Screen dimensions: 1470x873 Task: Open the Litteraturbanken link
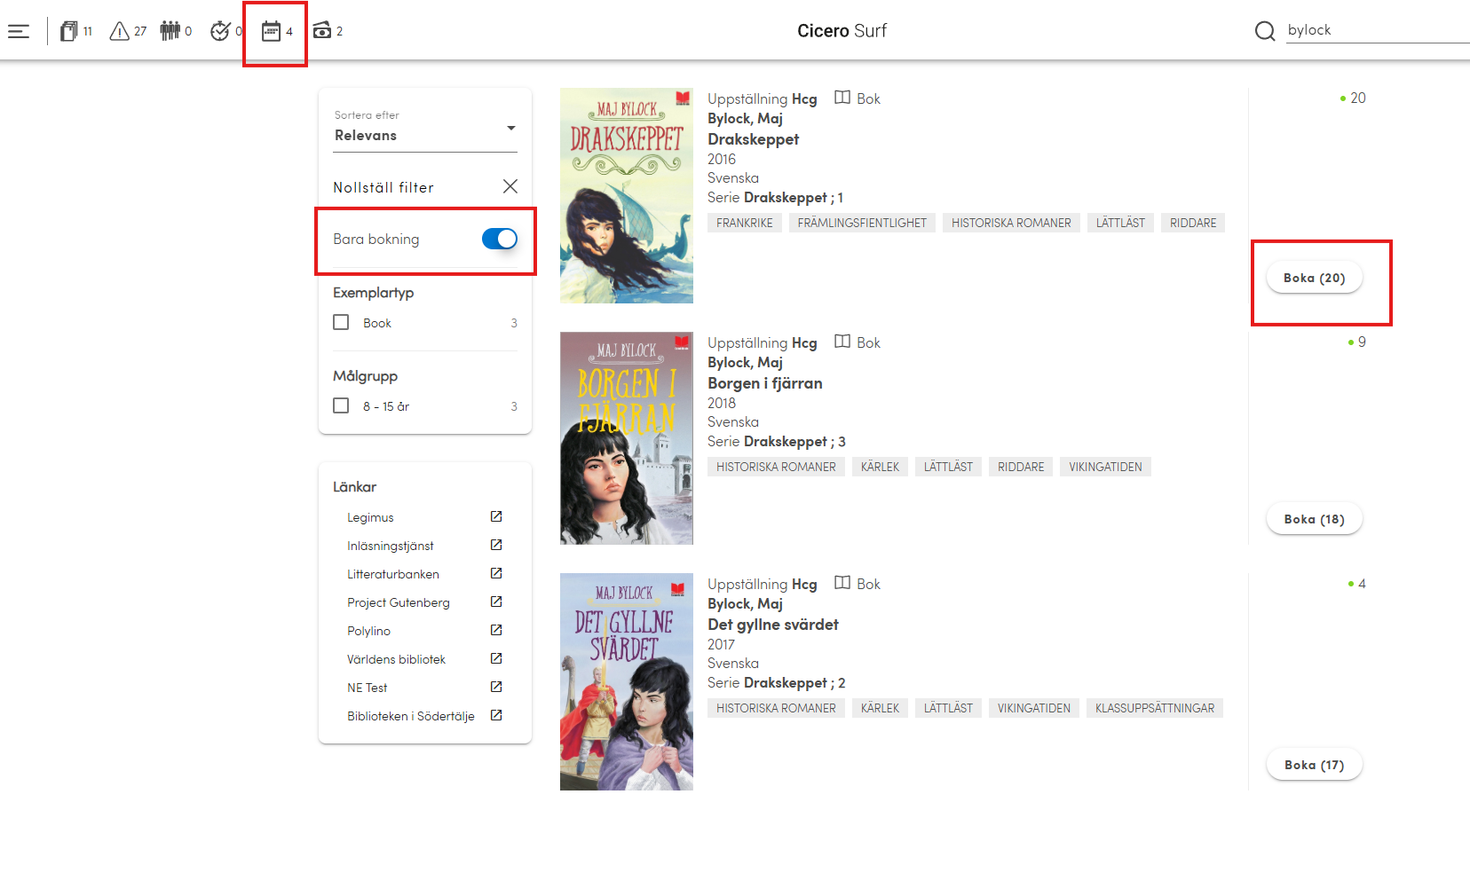393,574
